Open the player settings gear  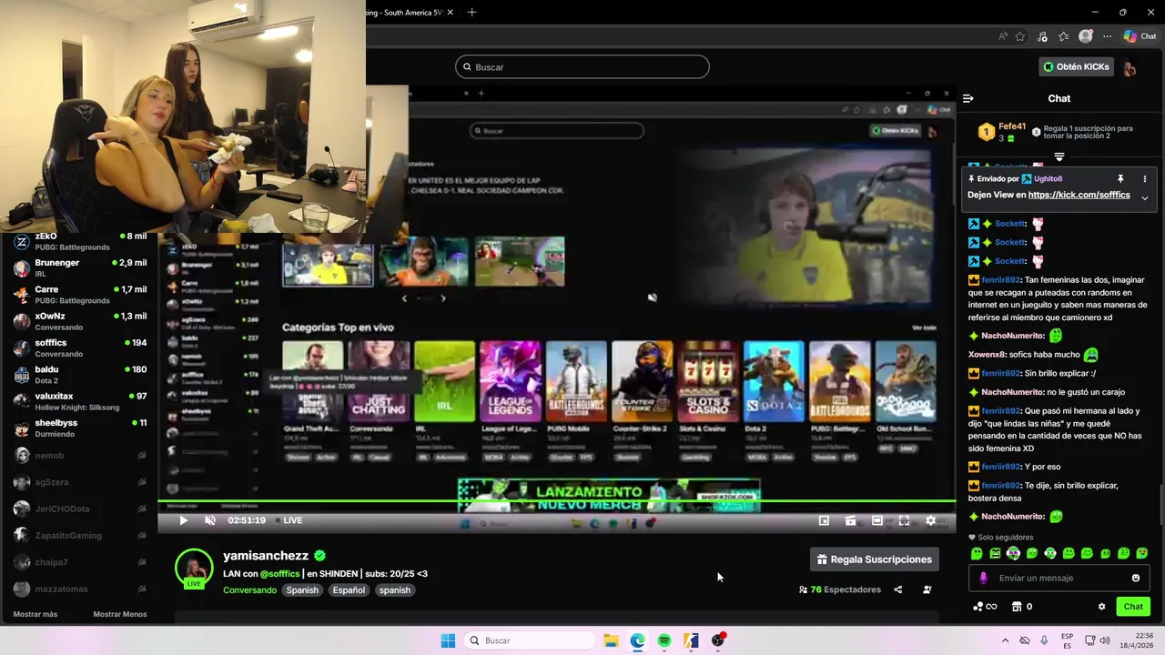click(930, 520)
